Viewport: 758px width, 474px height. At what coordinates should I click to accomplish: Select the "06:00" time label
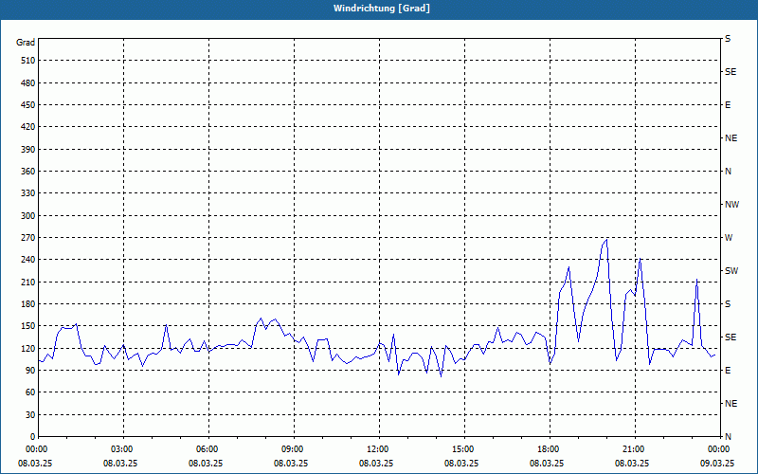tap(208, 449)
